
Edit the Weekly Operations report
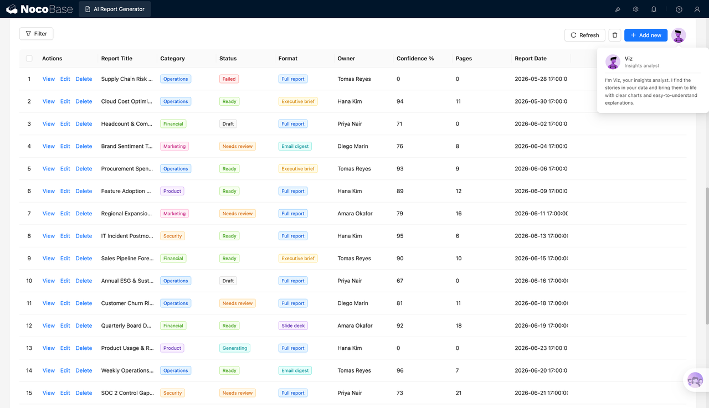point(65,370)
